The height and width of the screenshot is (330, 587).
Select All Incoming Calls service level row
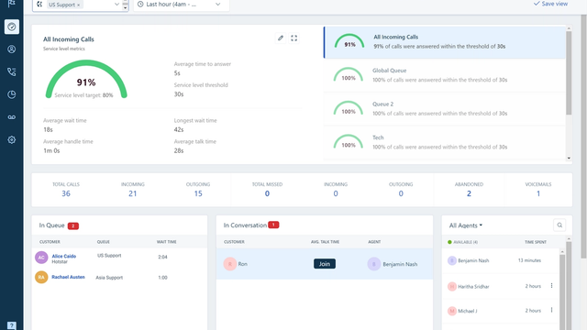[x=445, y=42]
